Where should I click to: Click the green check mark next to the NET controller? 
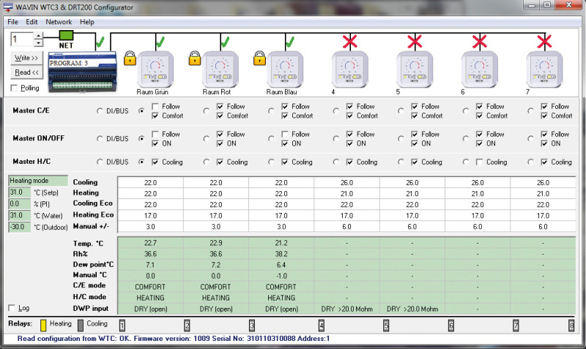click(100, 42)
